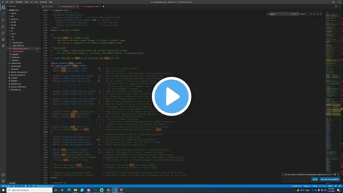Image resolution: width=343 pixels, height=193 pixels.
Task: Open the Source Control view
Action: point(3,20)
